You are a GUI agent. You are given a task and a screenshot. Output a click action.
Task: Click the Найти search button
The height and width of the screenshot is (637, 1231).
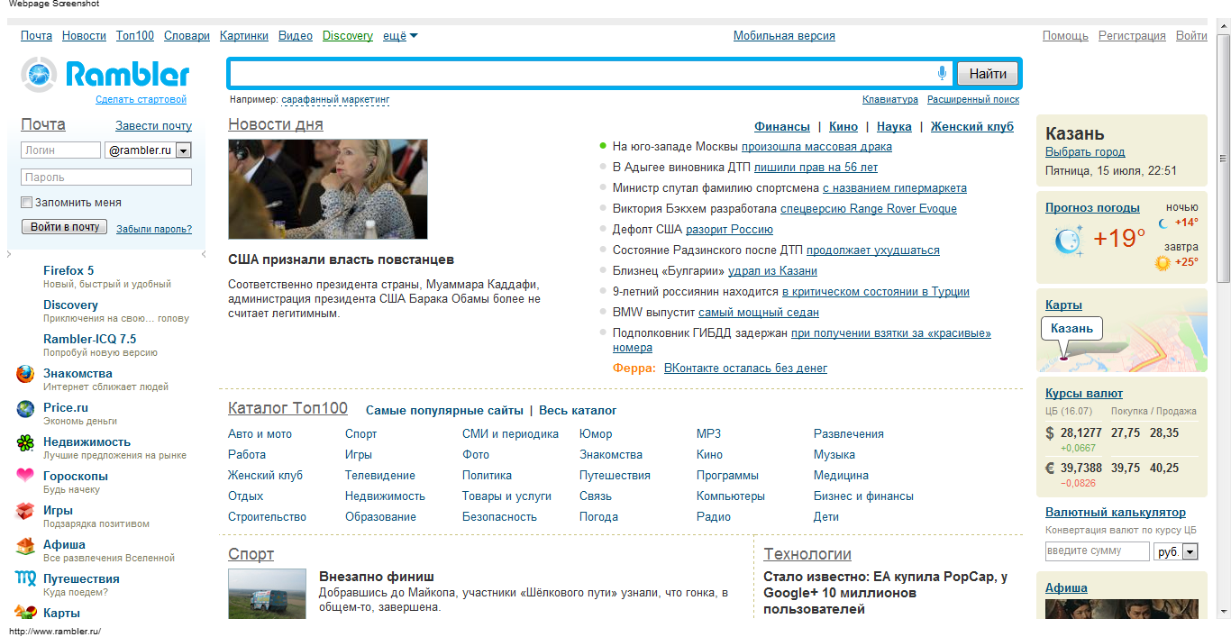coord(988,74)
